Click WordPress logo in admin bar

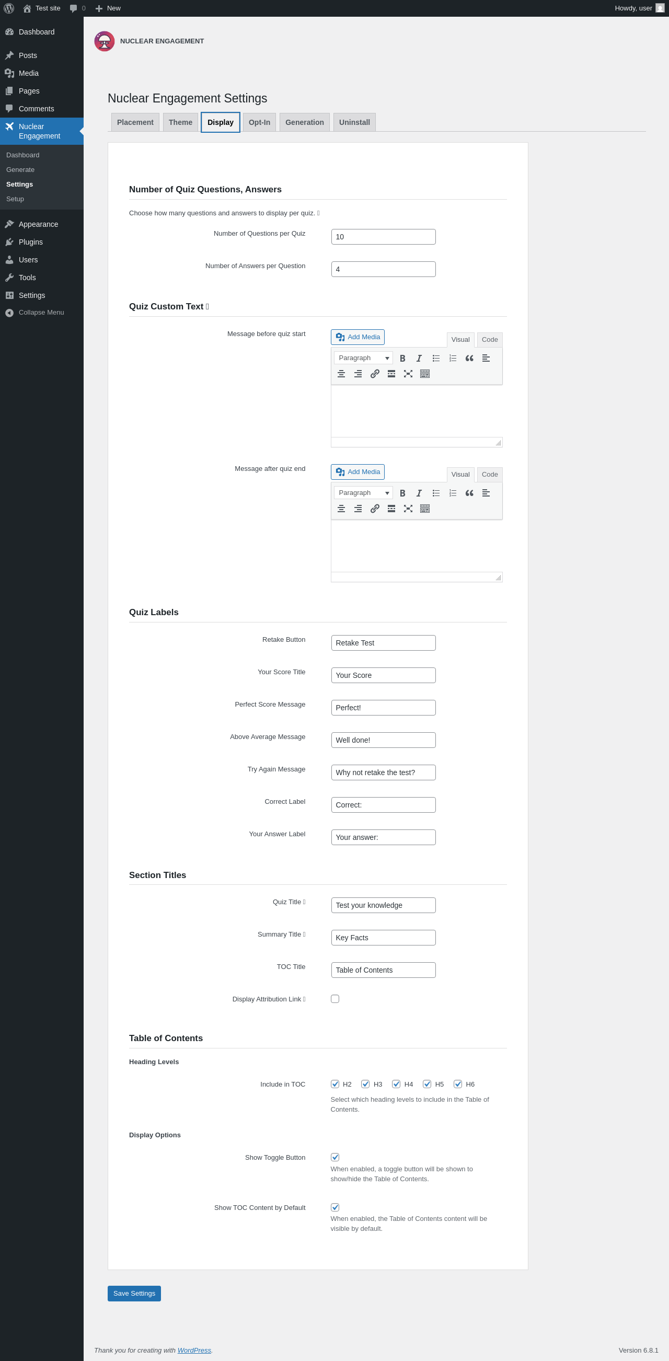click(x=9, y=8)
